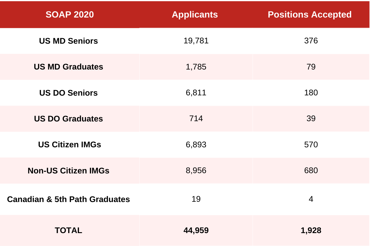Click the 376 positions accepted cell

point(311,41)
